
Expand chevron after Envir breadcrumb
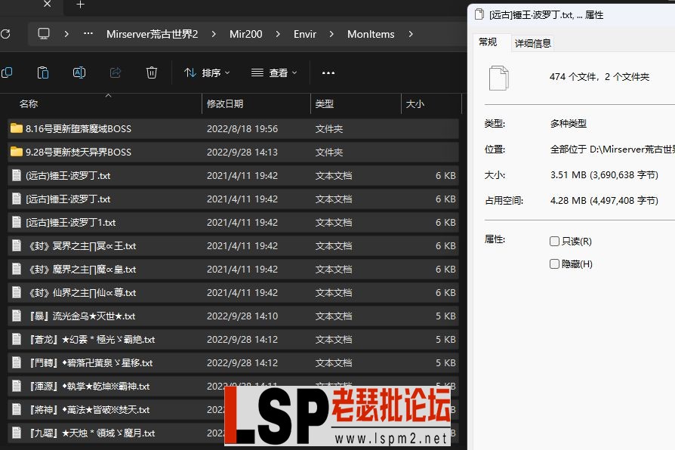coord(331,33)
